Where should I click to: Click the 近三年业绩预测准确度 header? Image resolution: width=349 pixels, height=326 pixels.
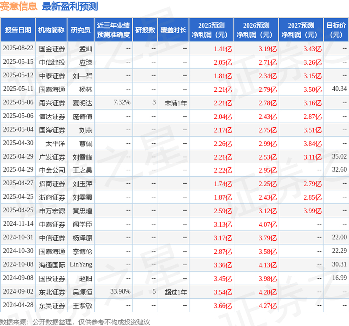pos(113,30)
